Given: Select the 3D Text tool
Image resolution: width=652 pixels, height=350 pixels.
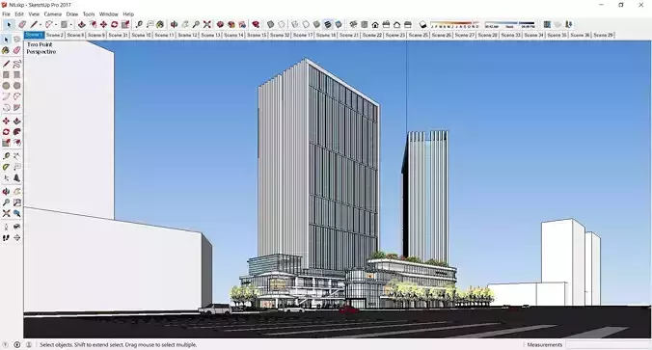Looking at the screenshot, I should click(16, 178).
